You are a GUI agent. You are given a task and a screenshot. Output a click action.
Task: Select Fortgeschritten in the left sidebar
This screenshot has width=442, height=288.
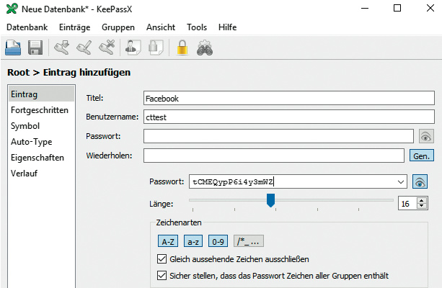[40, 110]
